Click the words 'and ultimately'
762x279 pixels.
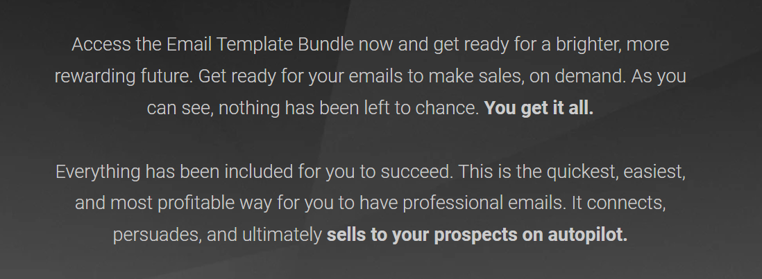click(264, 235)
